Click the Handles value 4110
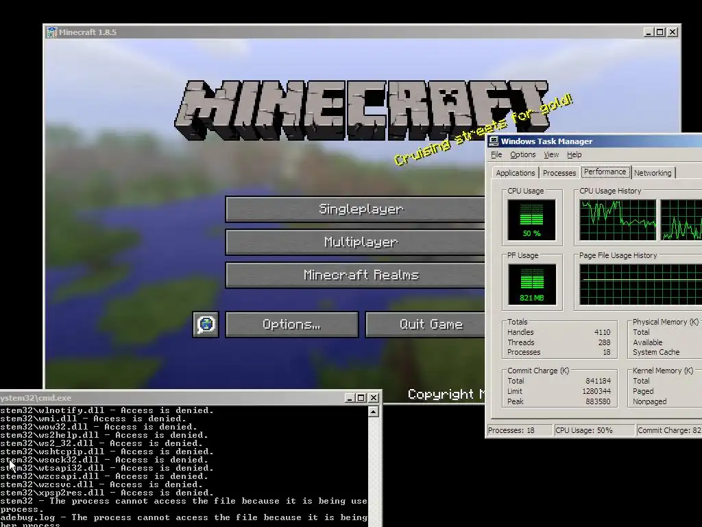 [x=602, y=332]
